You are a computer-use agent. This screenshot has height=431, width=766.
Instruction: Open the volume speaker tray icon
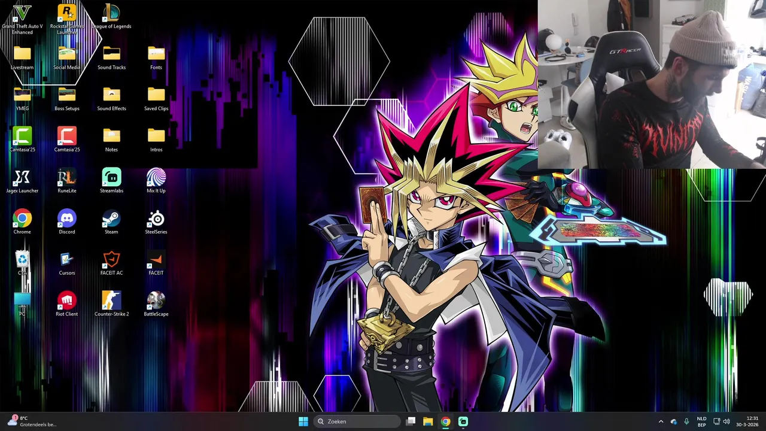(727, 421)
